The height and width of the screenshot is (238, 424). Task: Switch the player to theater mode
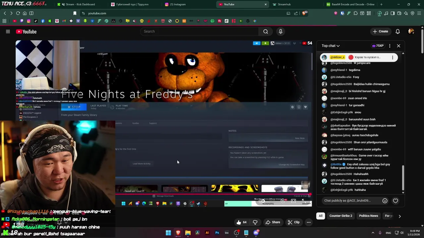pyautogui.click(x=293, y=201)
